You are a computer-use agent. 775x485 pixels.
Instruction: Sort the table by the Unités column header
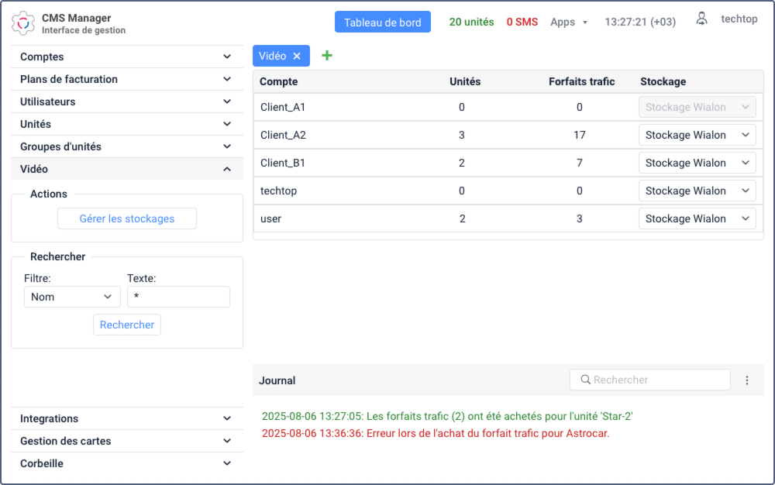pyautogui.click(x=465, y=81)
